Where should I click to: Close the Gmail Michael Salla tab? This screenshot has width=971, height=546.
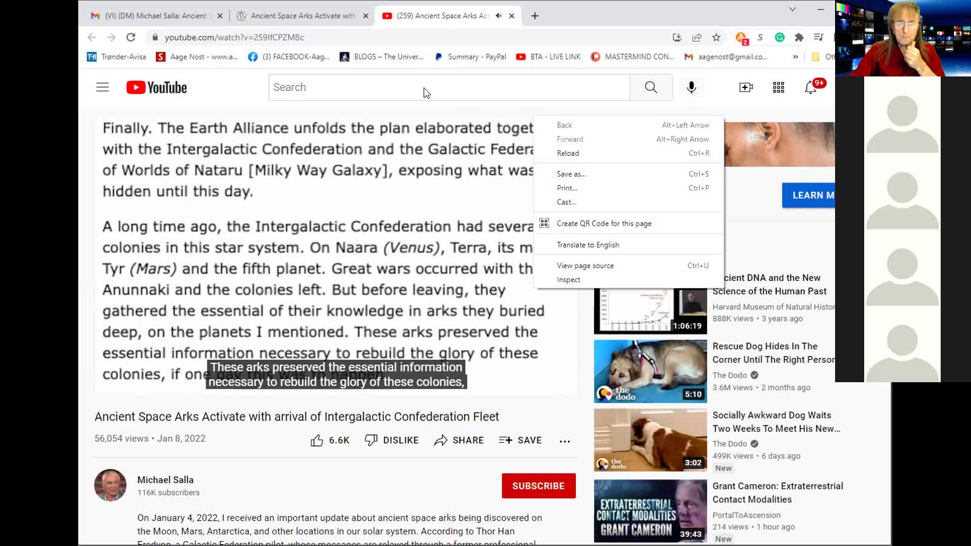[x=220, y=16]
